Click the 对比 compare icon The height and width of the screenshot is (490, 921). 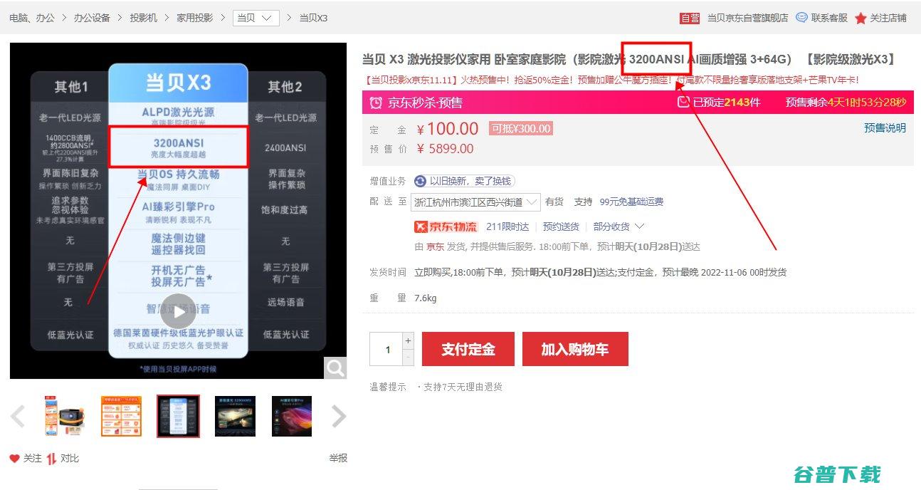(x=51, y=459)
